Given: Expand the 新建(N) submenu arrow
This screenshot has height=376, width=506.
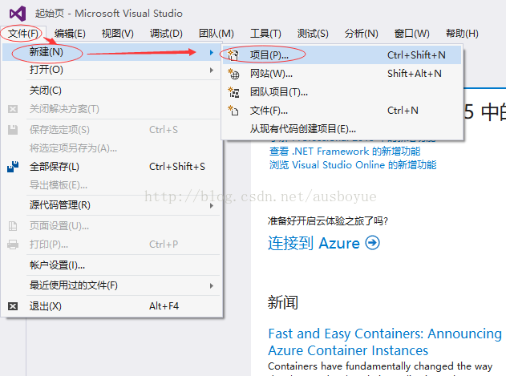Looking at the screenshot, I should point(212,52).
